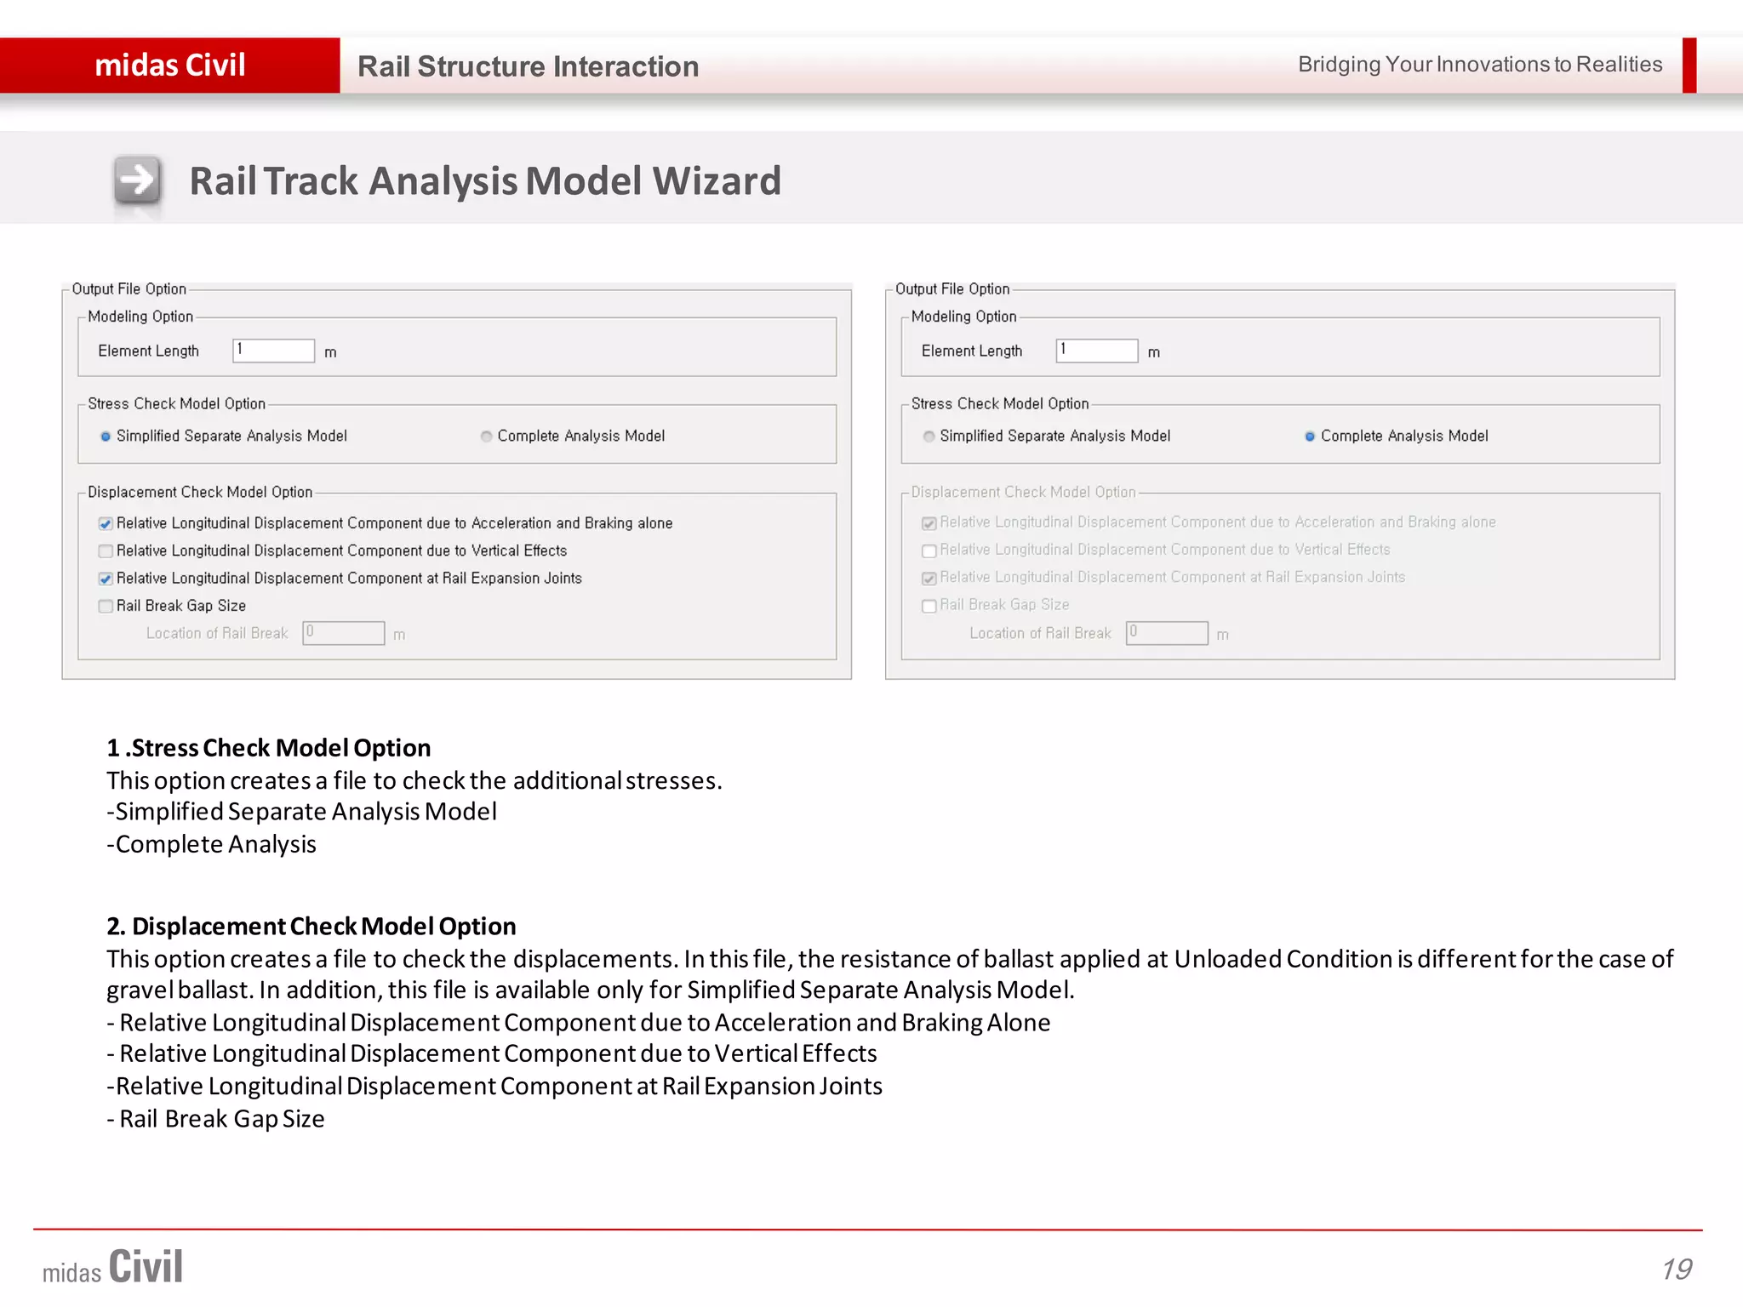Viewport: 1743px width, 1307px height.
Task: Select Complete Analysis Model radio in left dialog
Action: pos(487,437)
